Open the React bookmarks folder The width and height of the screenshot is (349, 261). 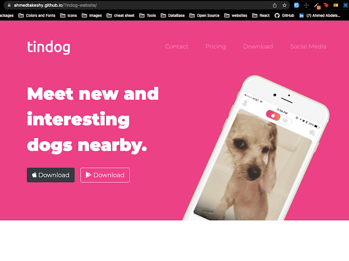(260, 16)
